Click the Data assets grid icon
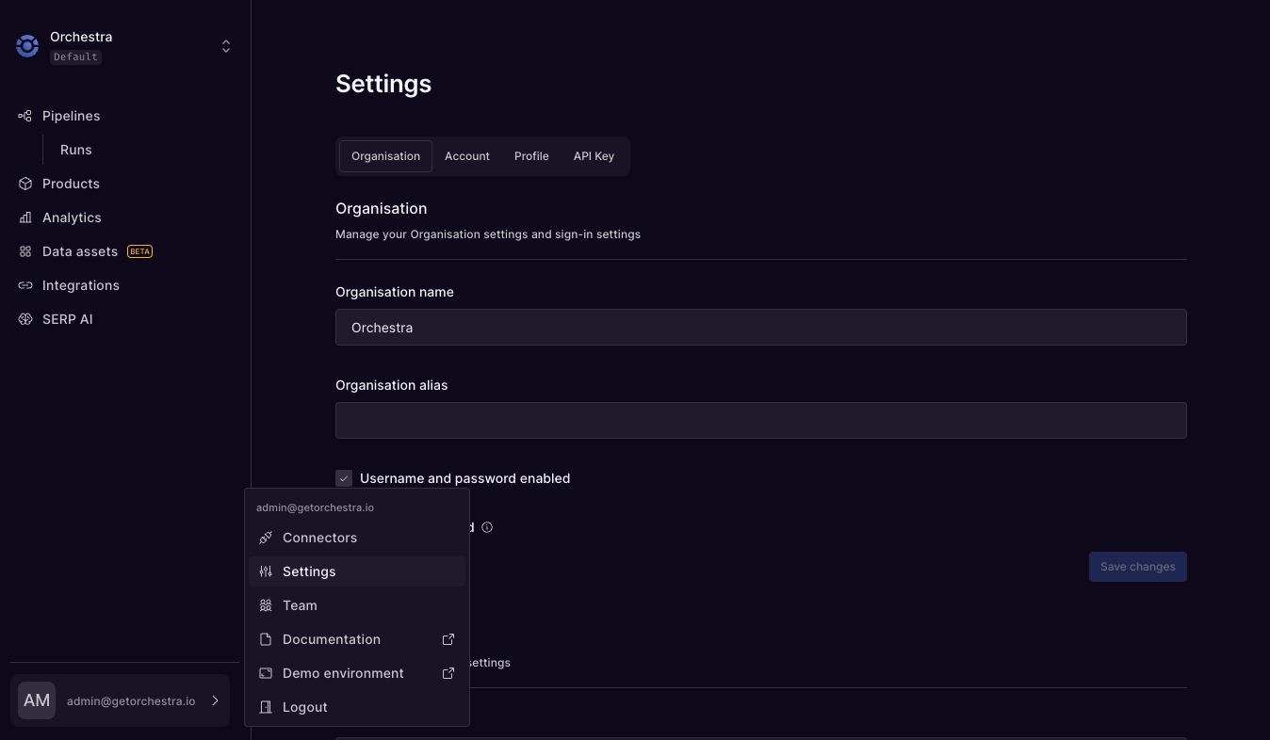Viewport: 1270px width, 740px height. tap(25, 251)
